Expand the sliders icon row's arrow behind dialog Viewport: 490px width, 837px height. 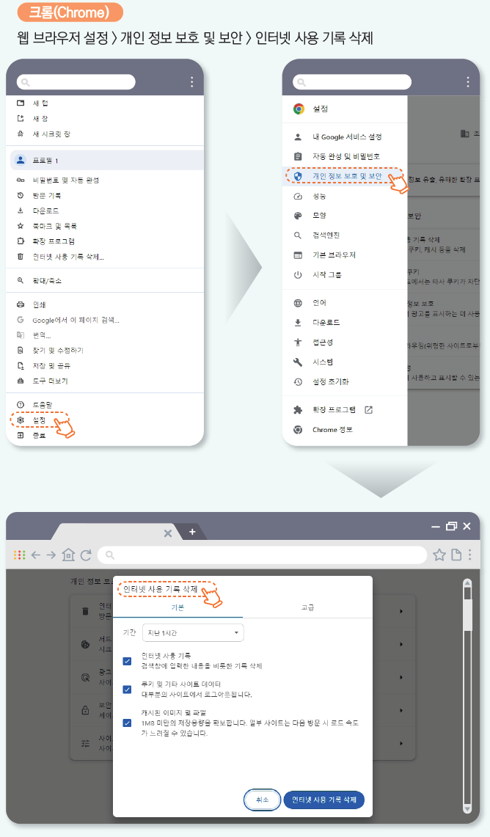pos(401,743)
